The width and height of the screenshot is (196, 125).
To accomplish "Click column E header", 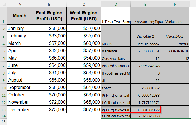I will [145, 4].
